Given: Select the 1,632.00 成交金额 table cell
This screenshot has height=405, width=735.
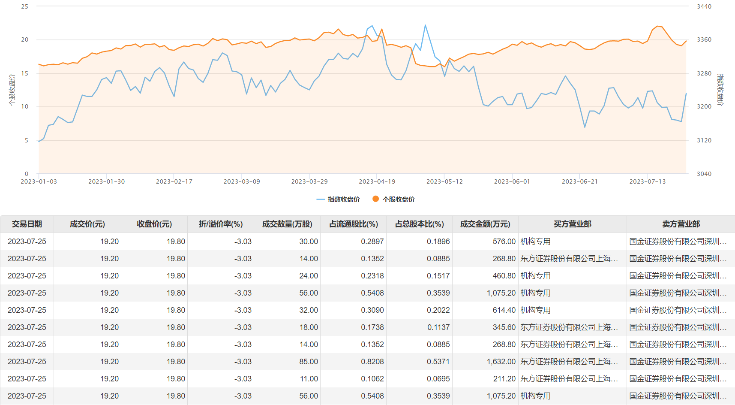Looking at the screenshot, I should point(501,362).
